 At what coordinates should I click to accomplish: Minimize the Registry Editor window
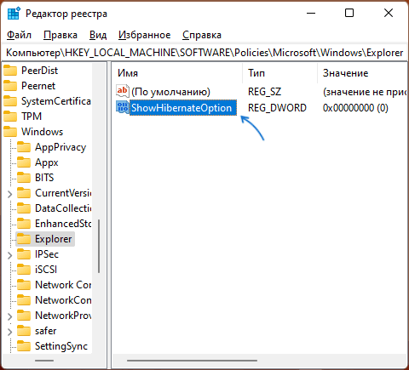311,13
